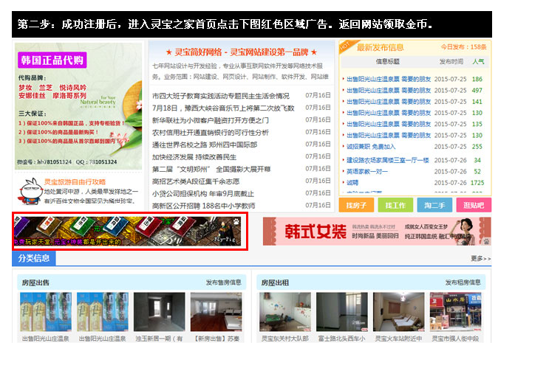
Task: Click the 发布时间 column header
Action: 451,61
